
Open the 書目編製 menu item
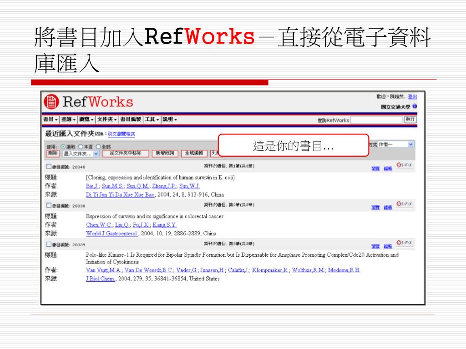(131, 120)
